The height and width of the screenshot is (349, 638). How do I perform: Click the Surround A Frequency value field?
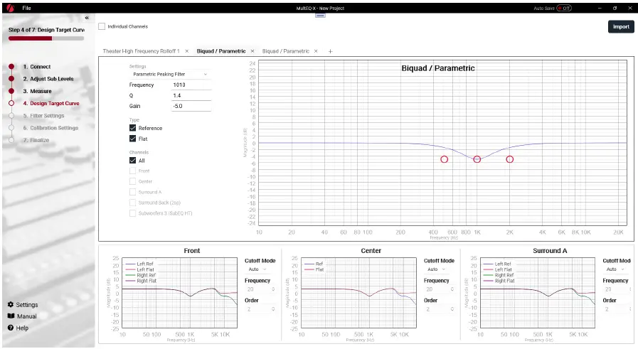pos(617,289)
